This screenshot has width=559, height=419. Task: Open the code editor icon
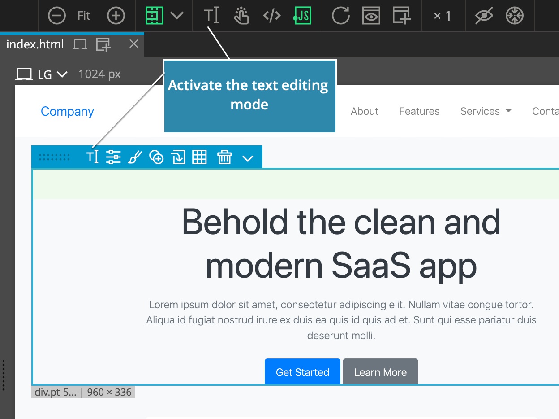click(x=272, y=16)
